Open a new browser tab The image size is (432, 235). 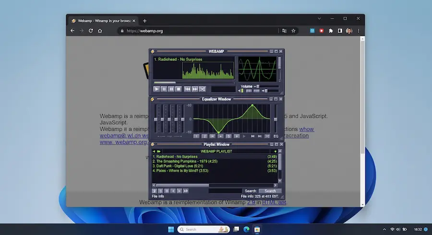(x=144, y=21)
